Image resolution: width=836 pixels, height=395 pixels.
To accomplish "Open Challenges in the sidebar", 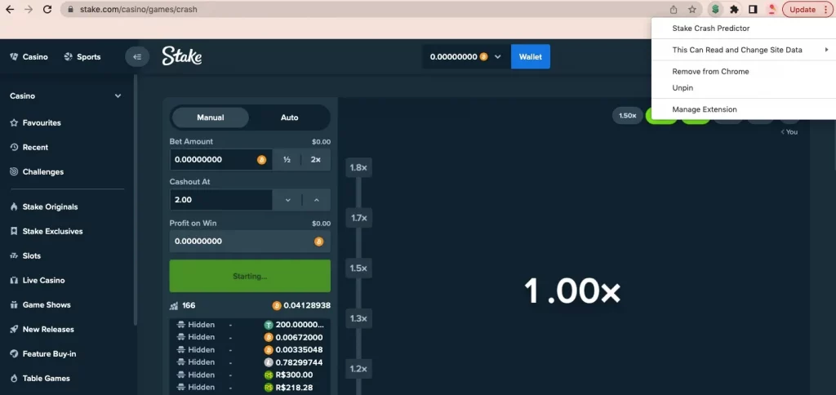I will 37,171.
